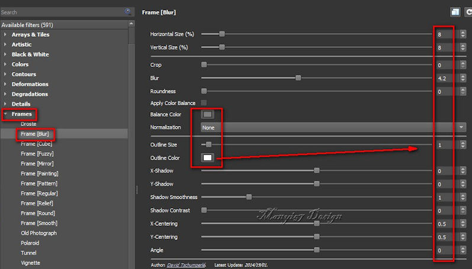The height and width of the screenshot is (269, 472).
Task: Click the Shadow Smoothness slider handle
Action: point(249,197)
